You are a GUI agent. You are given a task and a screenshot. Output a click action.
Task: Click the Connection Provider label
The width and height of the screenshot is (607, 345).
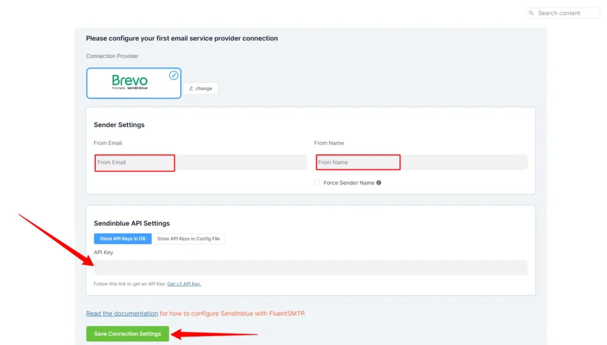(x=112, y=56)
